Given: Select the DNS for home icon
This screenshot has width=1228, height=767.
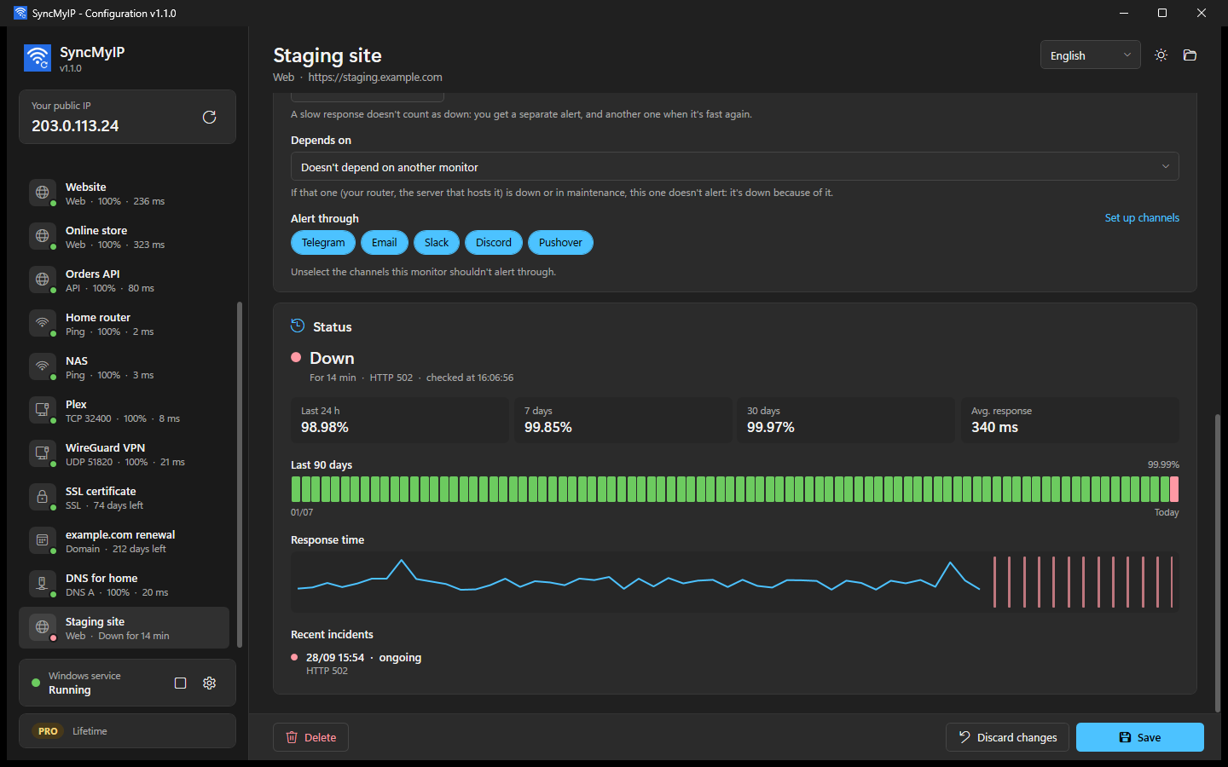Looking at the screenshot, I should click(x=42, y=584).
